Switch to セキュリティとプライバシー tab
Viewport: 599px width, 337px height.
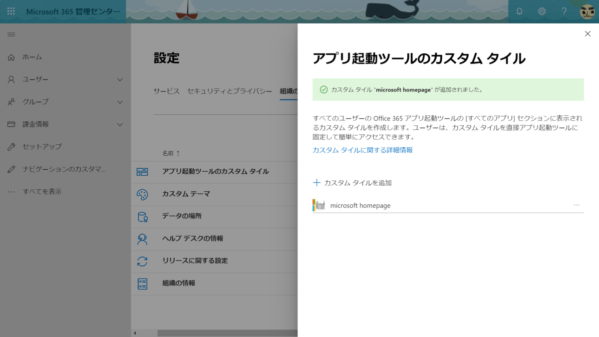pyautogui.click(x=230, y=91)
